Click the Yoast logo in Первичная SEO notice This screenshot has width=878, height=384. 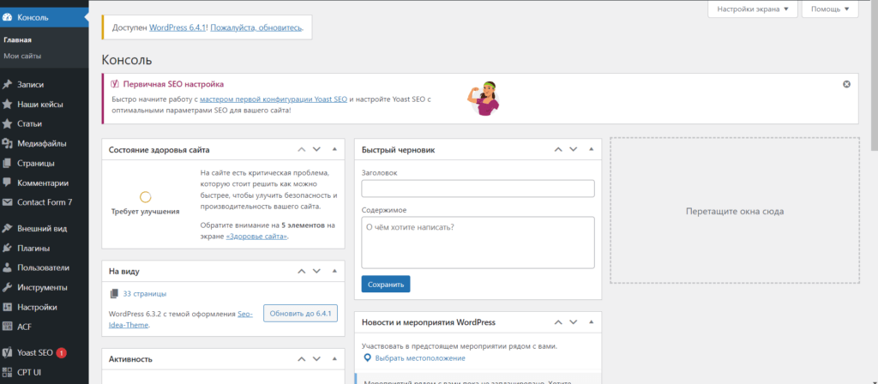pos(116,84)
